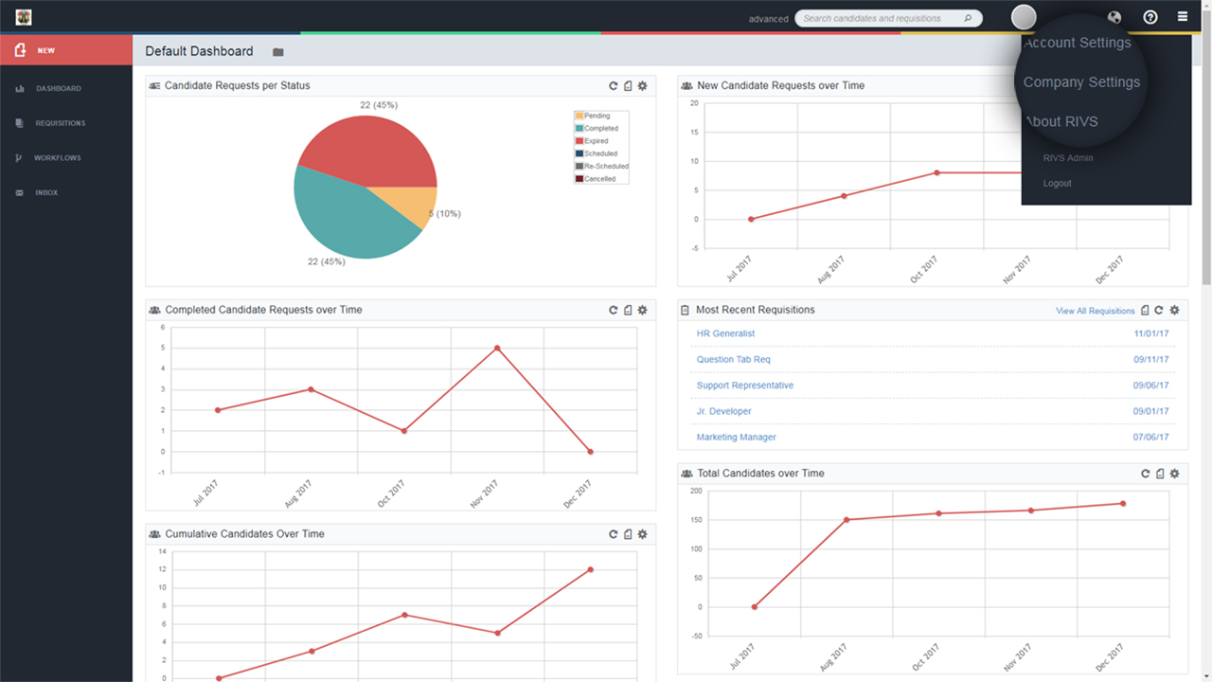Open help via the question mark icon
Screen dimensions: 1212x682
pyautogui.click(x=1150, y=17)
